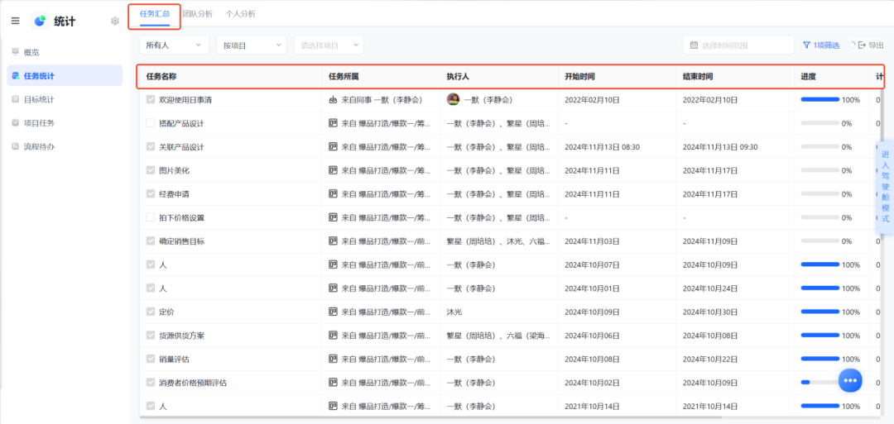Click the funnel icon of 1项筛选
The image size is (894, 424).
pos(806,45)
